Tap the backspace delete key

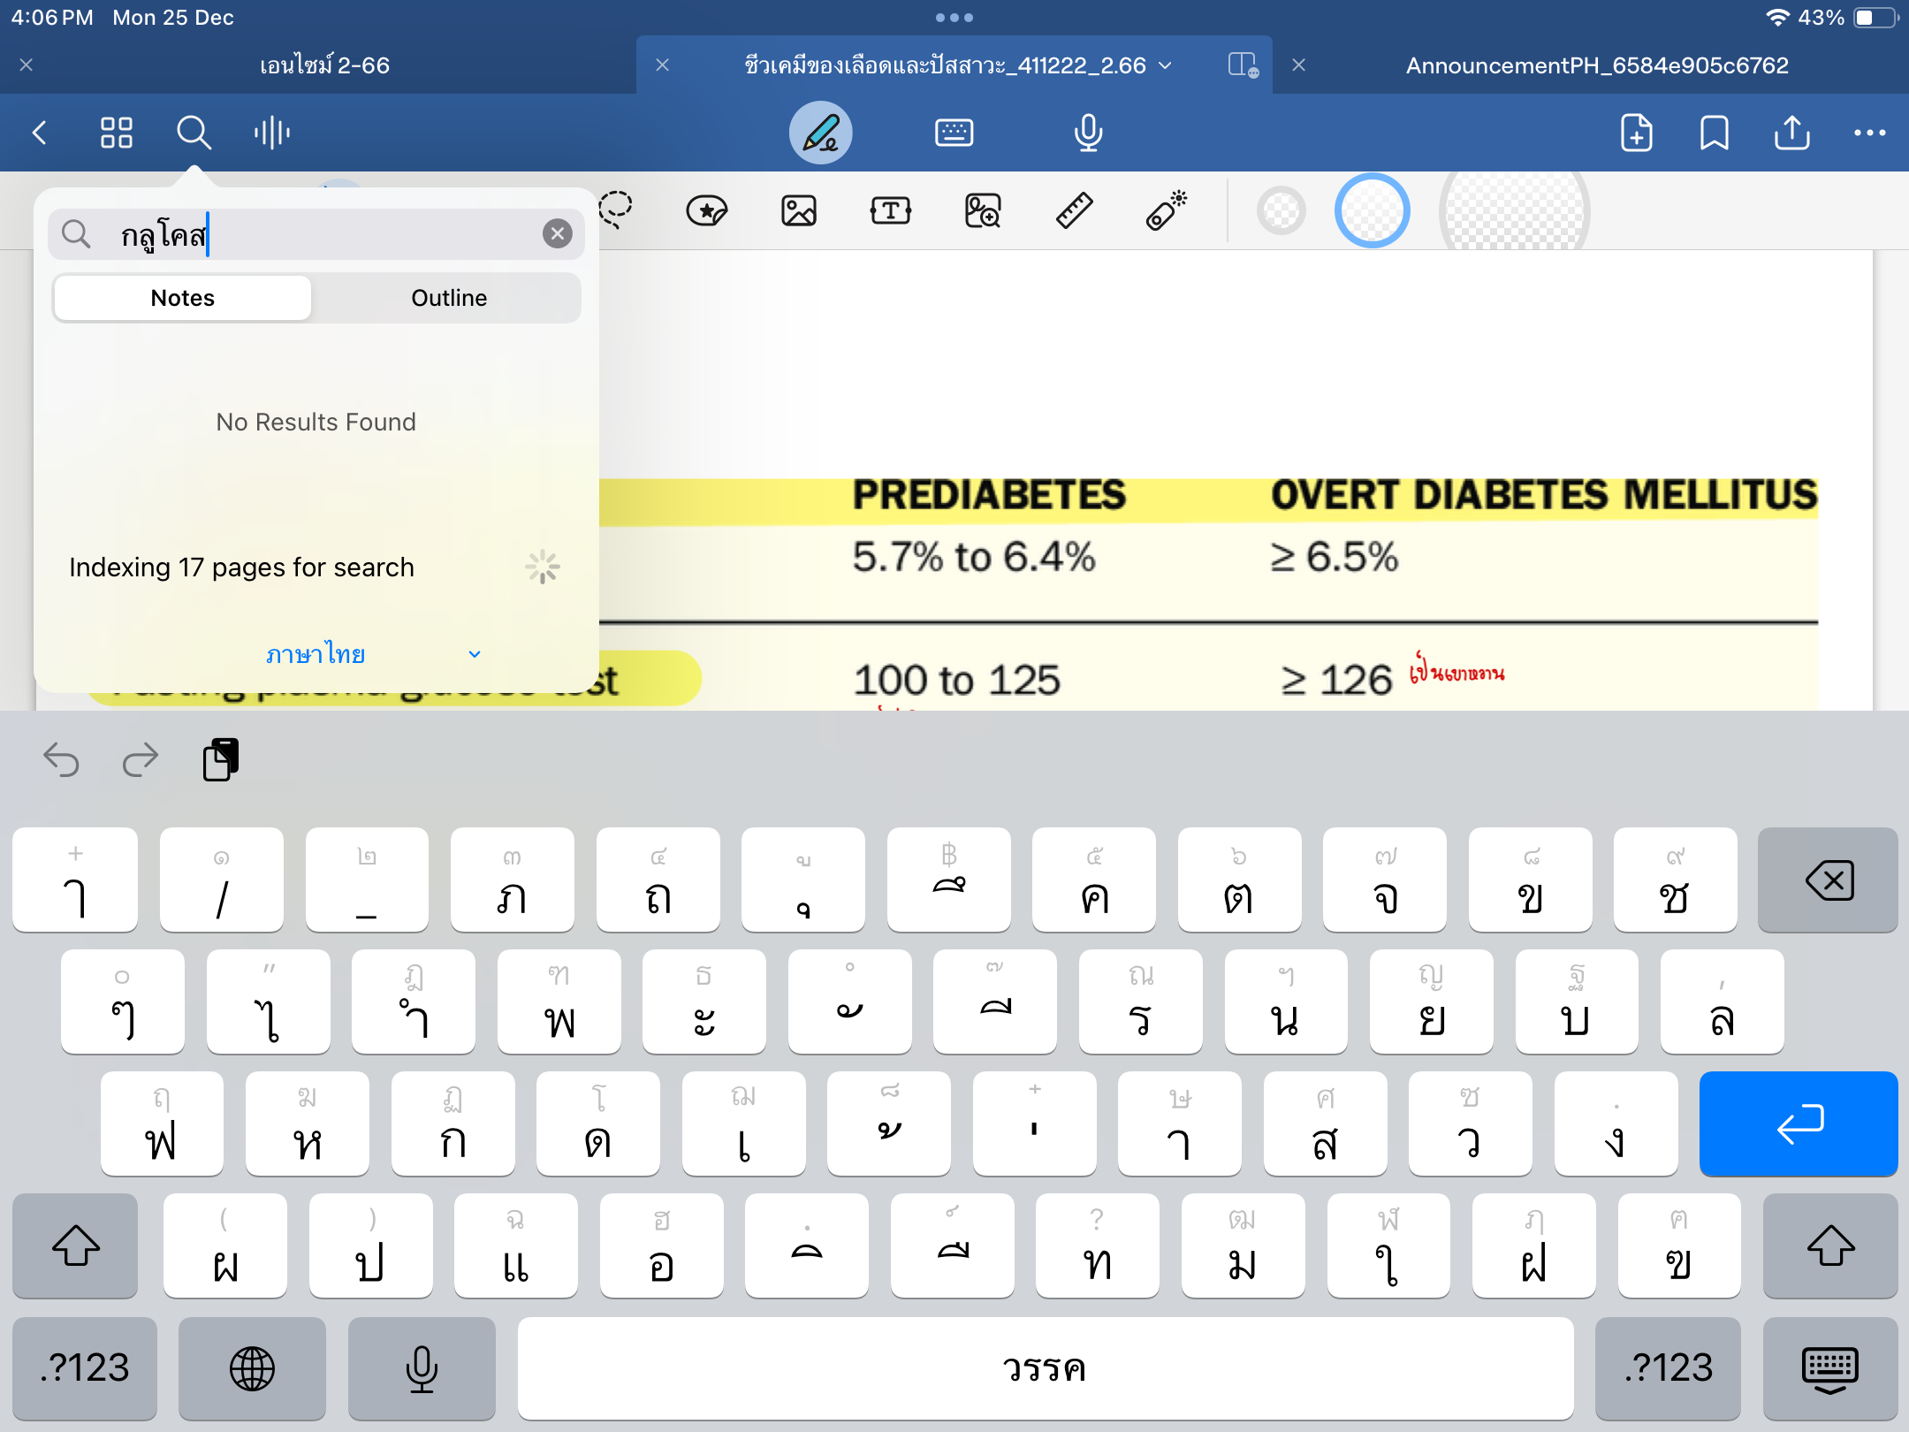(1828, 880)
